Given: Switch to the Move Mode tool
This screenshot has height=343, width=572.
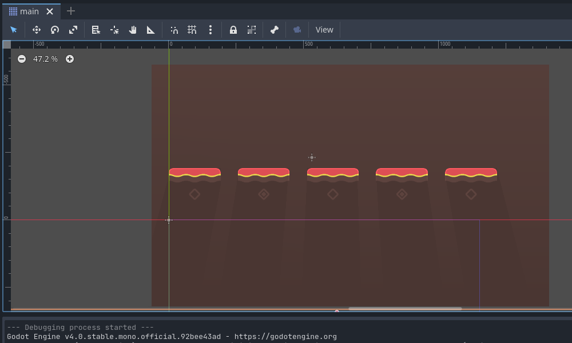Looking at the screenshot, I should (x=37, y=30).
